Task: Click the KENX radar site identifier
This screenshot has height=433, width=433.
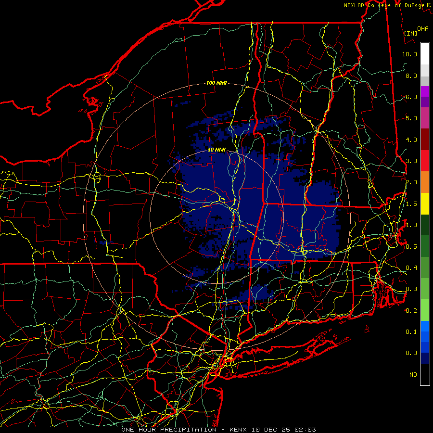Action: click(239, 430)
